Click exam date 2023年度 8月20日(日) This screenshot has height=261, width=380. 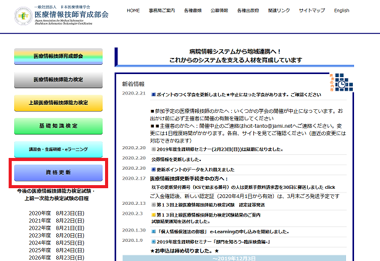[x=56, y=236]
